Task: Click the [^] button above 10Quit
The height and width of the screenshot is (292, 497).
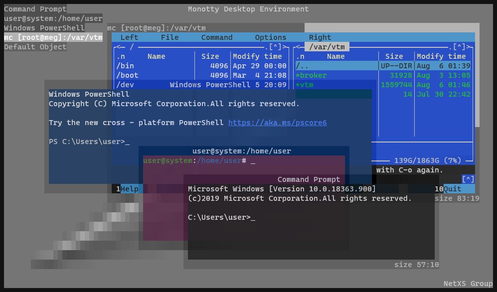Action: (468, 179)
